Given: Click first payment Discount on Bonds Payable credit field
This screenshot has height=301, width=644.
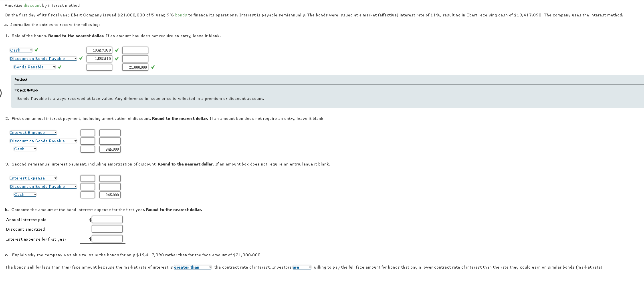Looking at the screenshot, I should [110, 141].
